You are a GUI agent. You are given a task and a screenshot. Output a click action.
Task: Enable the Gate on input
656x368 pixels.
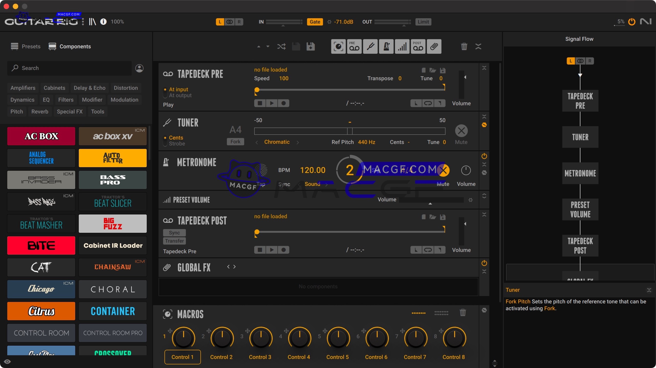pyautogui.click(x=314, y=22)
